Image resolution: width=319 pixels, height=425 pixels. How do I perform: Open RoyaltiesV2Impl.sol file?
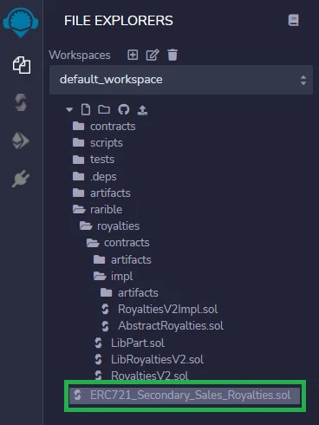(167, 310)
